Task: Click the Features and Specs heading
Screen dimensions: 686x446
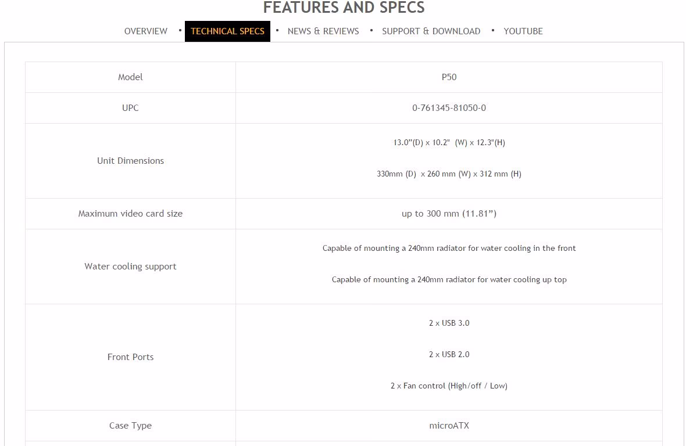Action: tap(344, 8)
